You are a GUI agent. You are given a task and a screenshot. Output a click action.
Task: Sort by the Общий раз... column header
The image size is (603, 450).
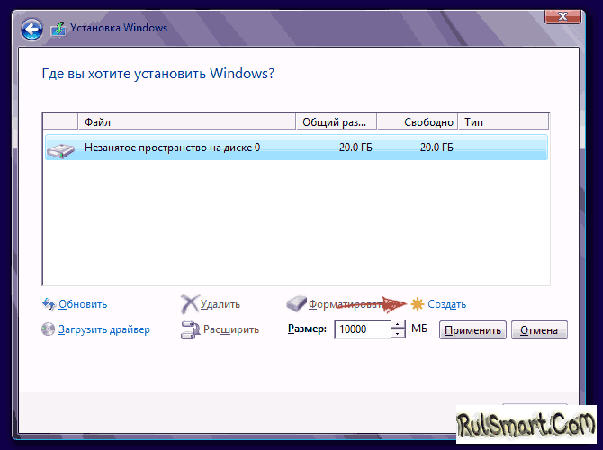(337, 121)
